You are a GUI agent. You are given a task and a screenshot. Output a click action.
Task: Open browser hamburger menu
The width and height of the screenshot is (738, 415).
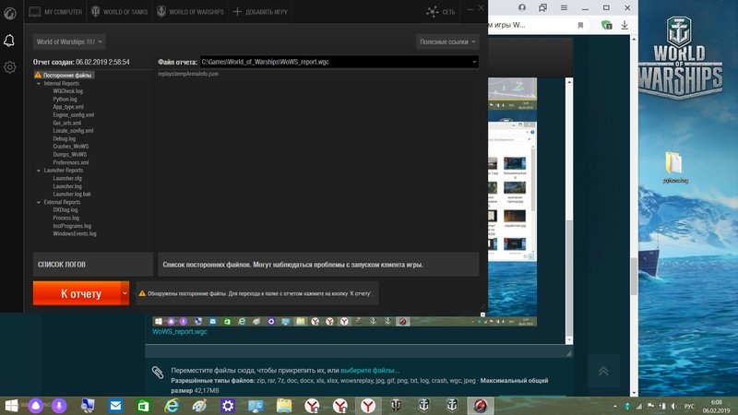pyautogui.click(x=564, y=8)
